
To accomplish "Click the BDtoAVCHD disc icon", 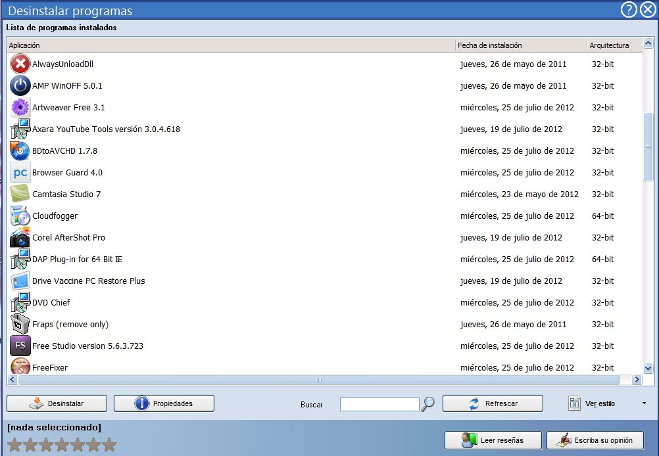I will 20,150.
